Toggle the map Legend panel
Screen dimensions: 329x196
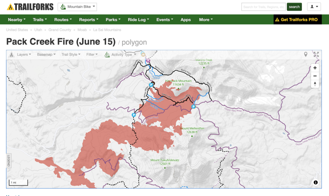[x=9, y=161]
